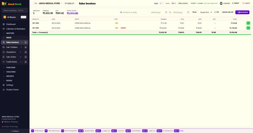Open the Dashboard page
The width and height of the screenshot is (253, 133).
[x=11, y=24]
